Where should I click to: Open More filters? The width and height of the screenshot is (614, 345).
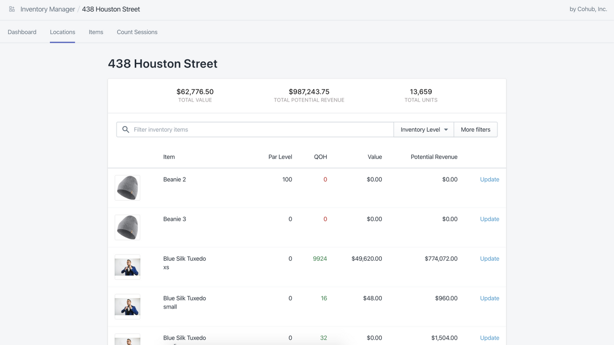[475, 129]
